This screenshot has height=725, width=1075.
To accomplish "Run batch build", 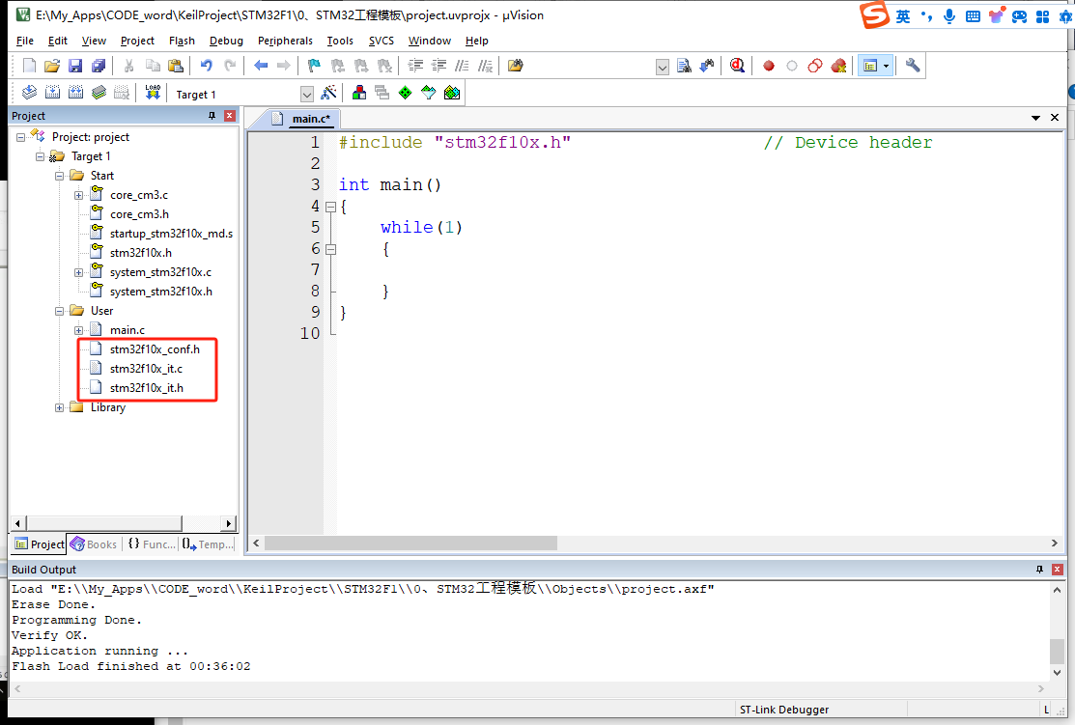I will (x=99, y=93).
